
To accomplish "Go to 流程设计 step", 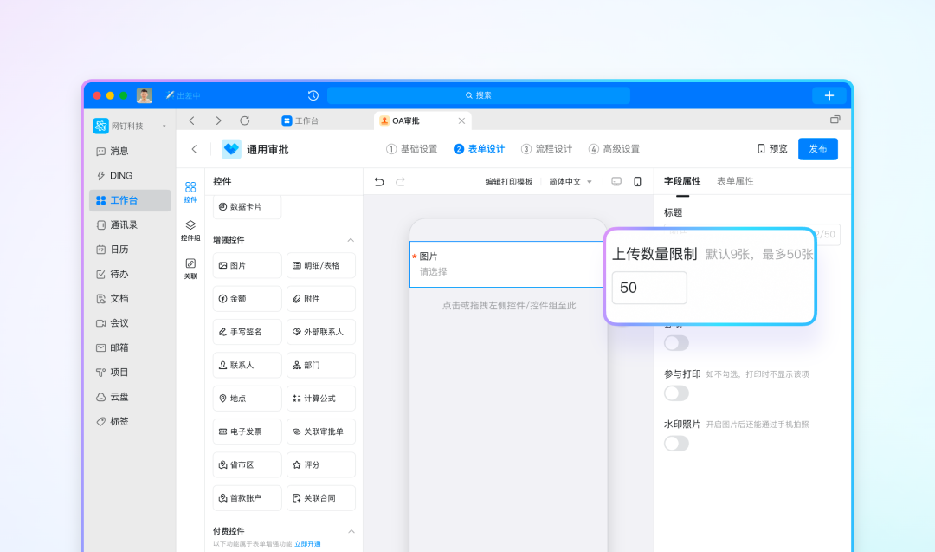I will (547, 149).
